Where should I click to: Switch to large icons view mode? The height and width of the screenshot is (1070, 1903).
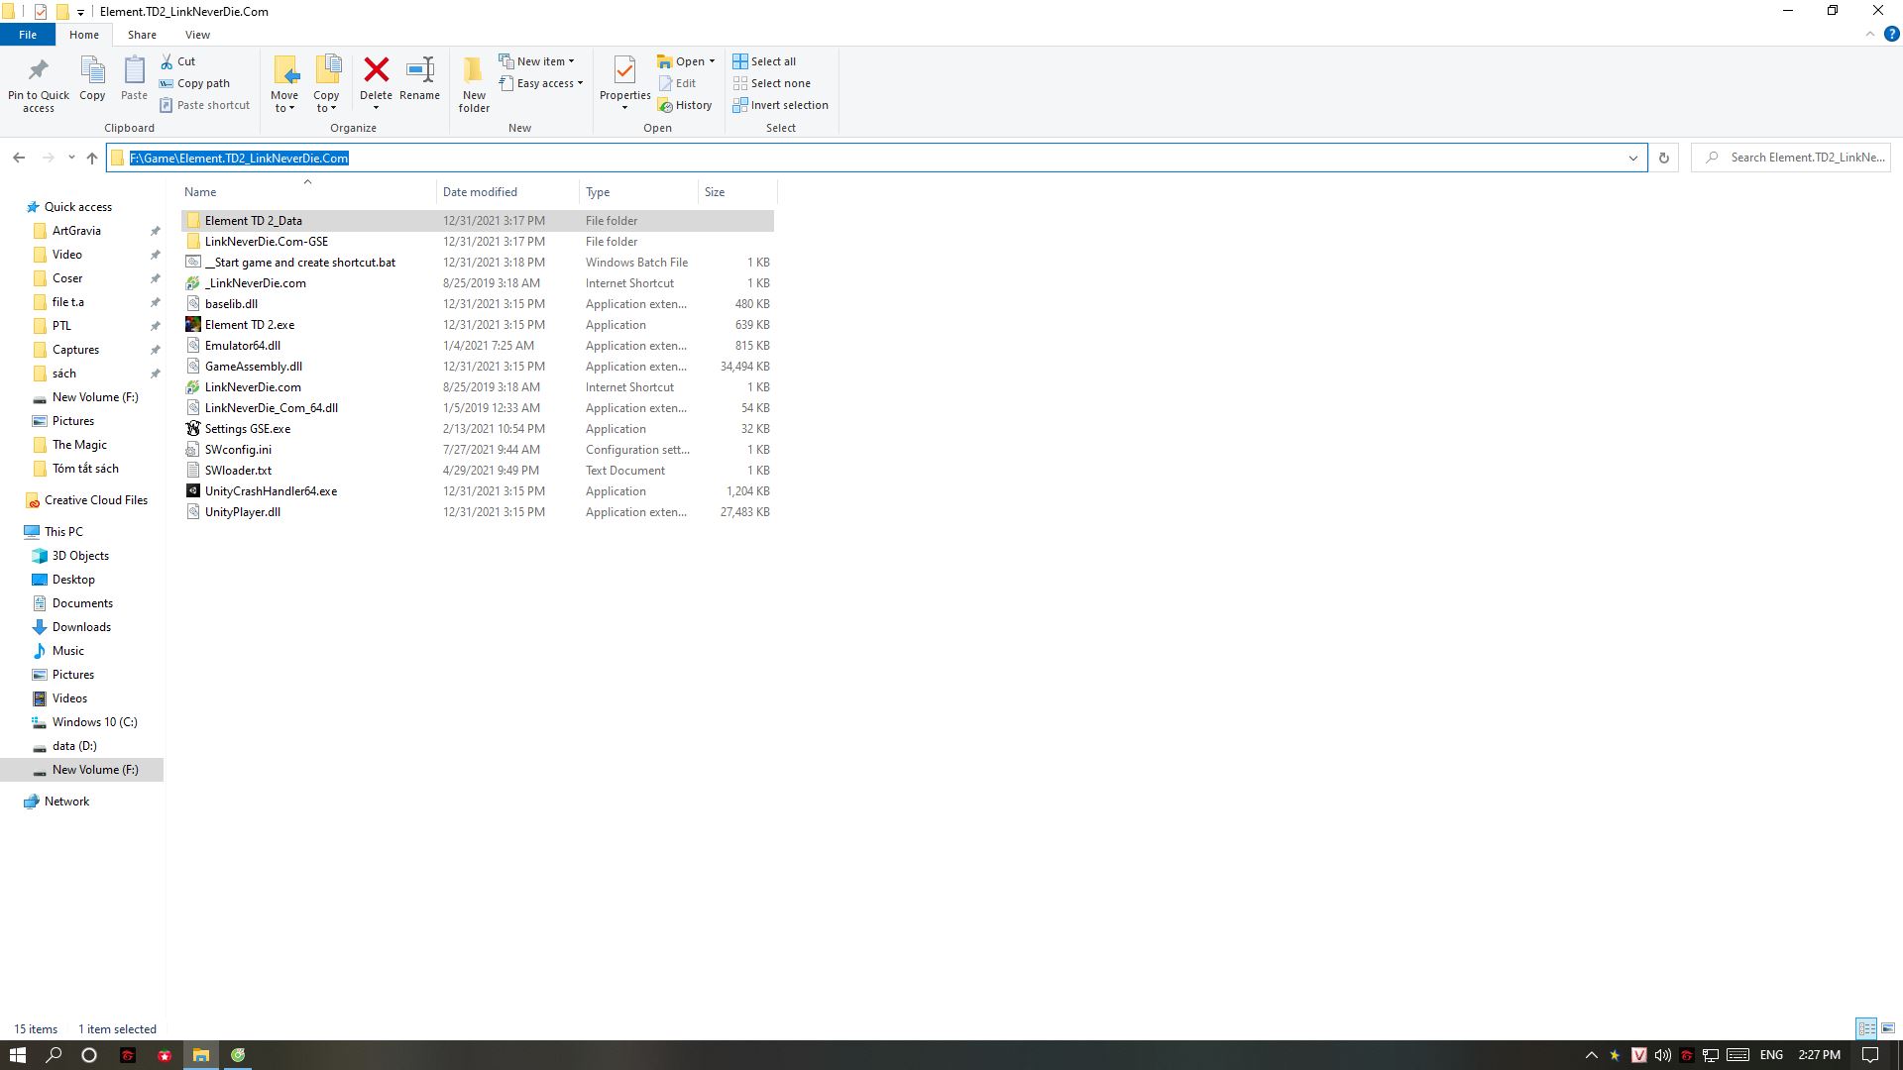pyautogui.click(x=1888, y=1028)
